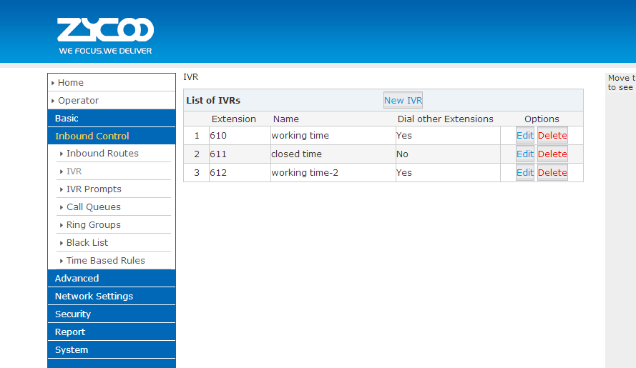Click the ZYCOO logo
Image resolution: width=636 pixels, height=368 pixels.
point(105,35)
